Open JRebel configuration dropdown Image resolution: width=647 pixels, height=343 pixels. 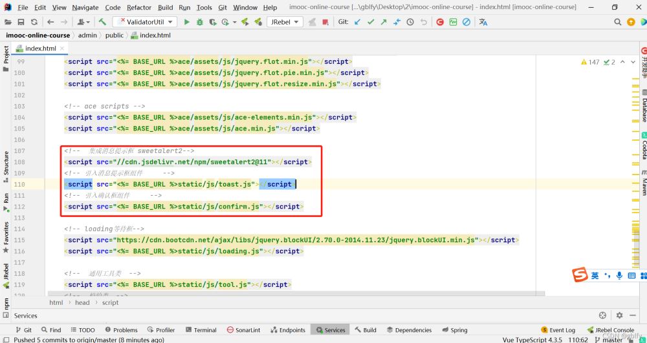[x=285, y=22]
